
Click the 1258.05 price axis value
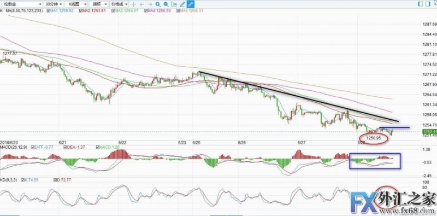430,115
